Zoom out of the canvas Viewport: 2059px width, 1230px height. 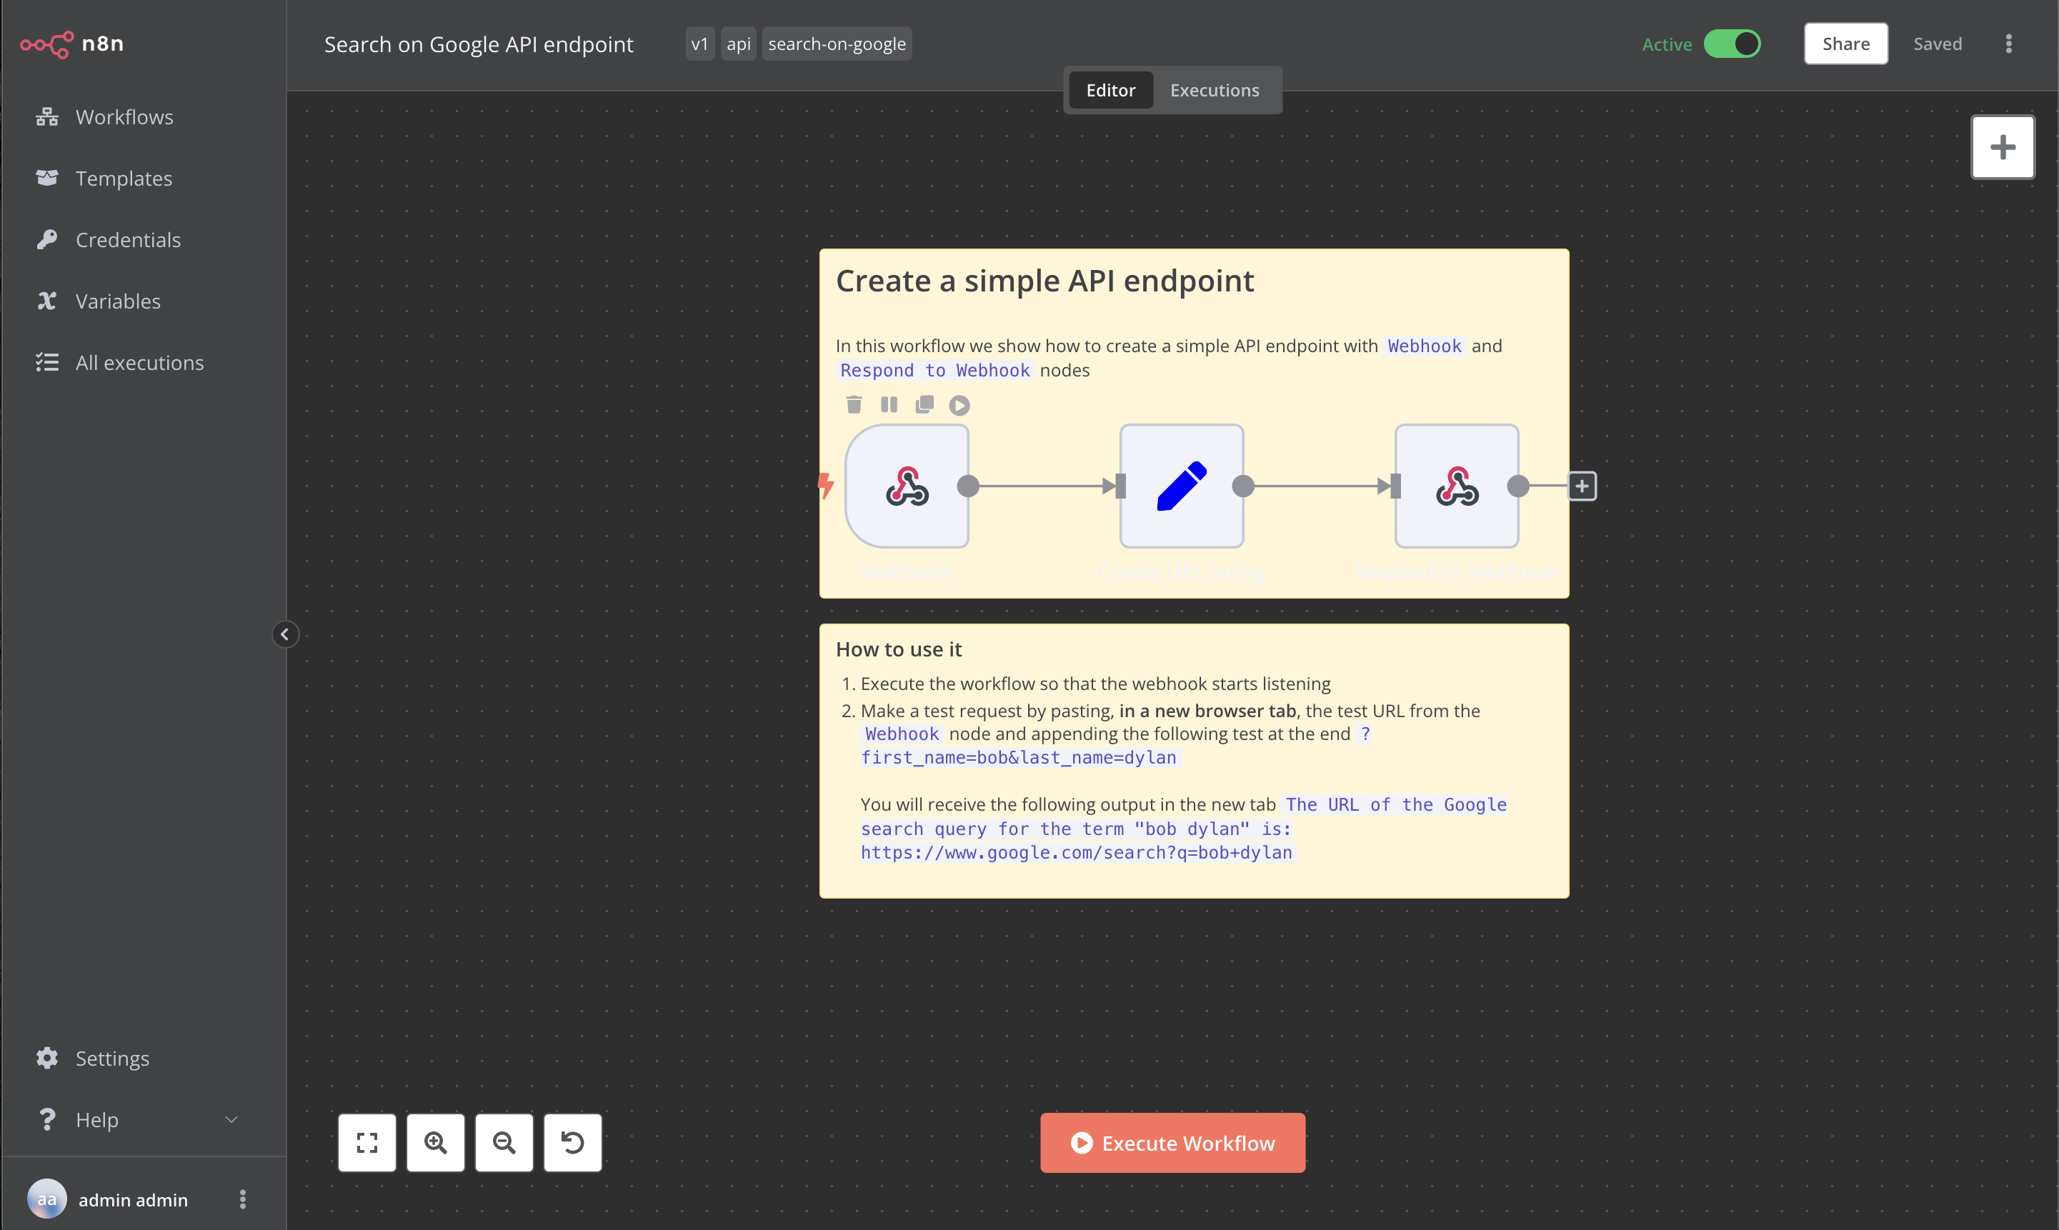(504, 1143)
